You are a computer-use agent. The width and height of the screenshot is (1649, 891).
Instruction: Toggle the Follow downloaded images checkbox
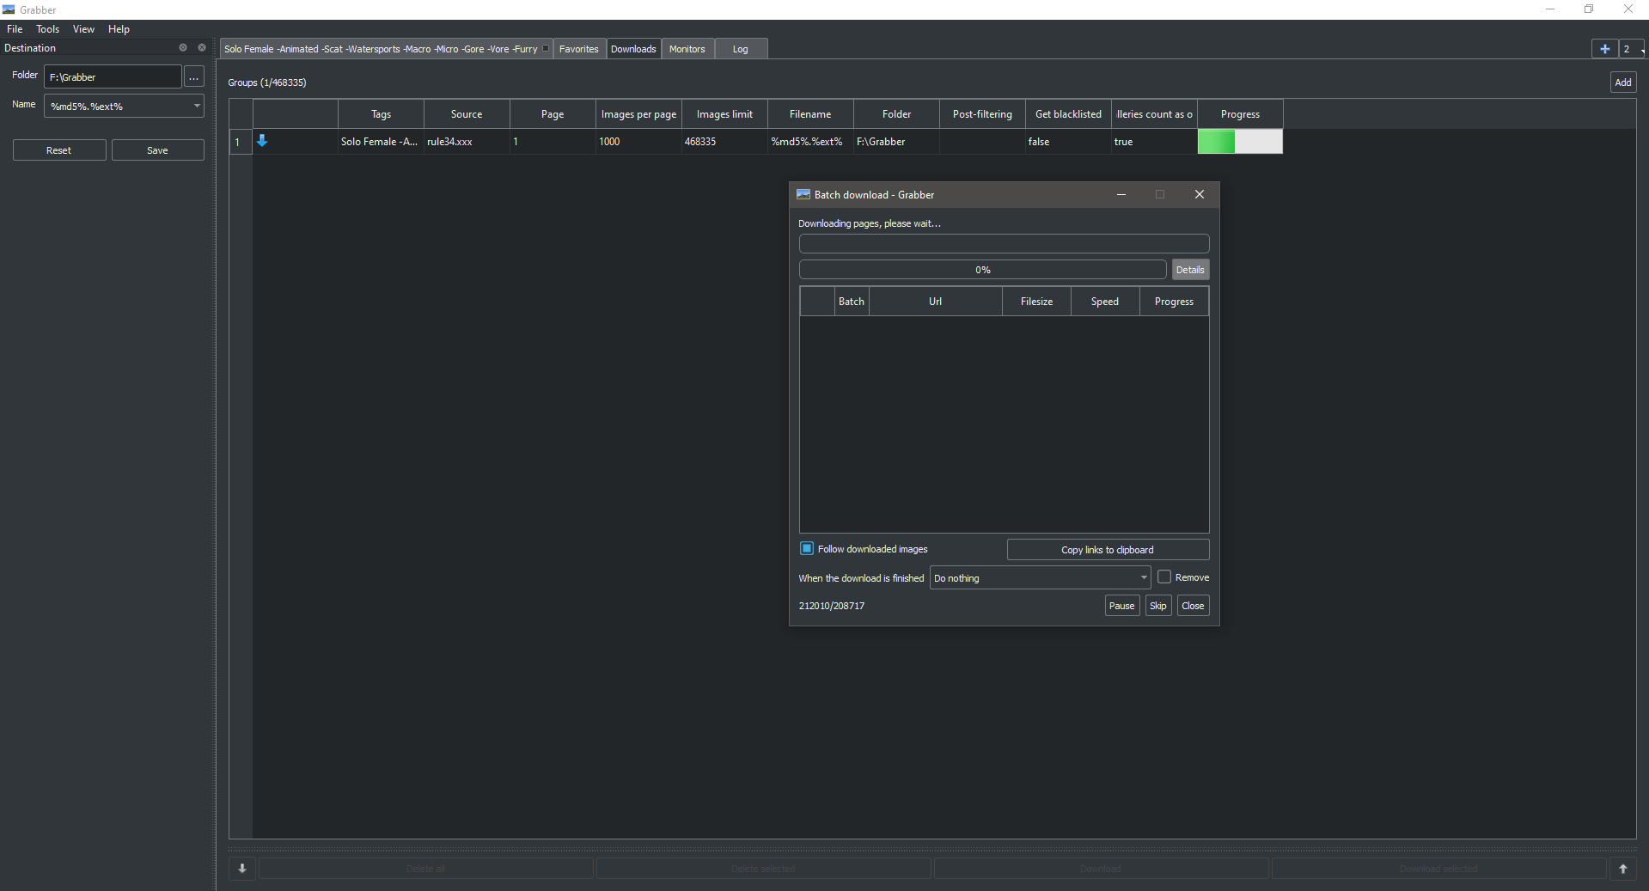(806, 548)
